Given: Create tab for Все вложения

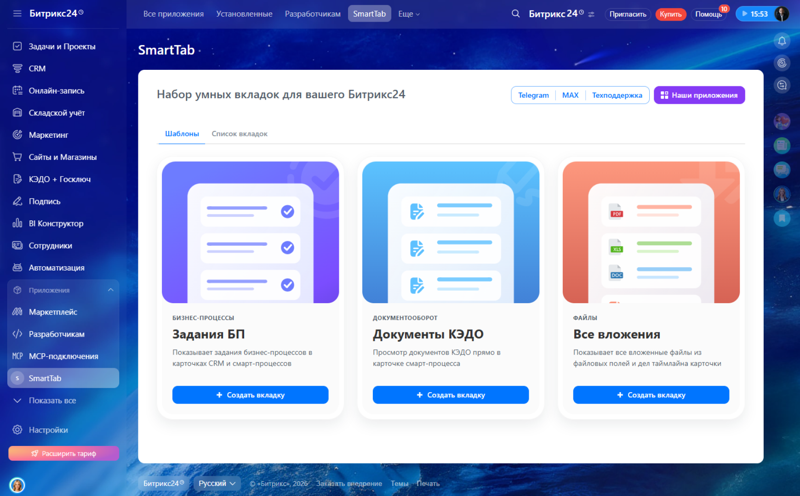Looking at the screenshot, I should click(651, 395).
